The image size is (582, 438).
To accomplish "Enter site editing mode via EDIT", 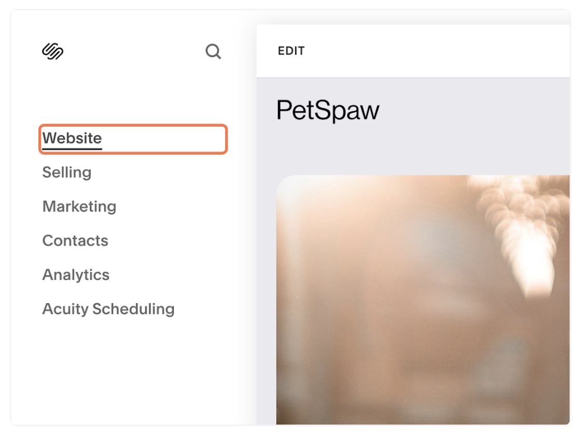I will (x=292, y=51).
